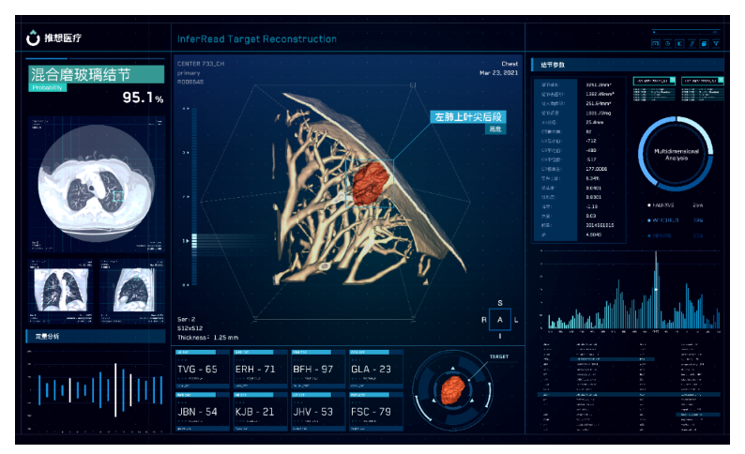This screenshot has height=454, width=745.
Task: Expand the 左肺上叶尖后段 location label
Action: pyautogui.click(x=467, y=117)
